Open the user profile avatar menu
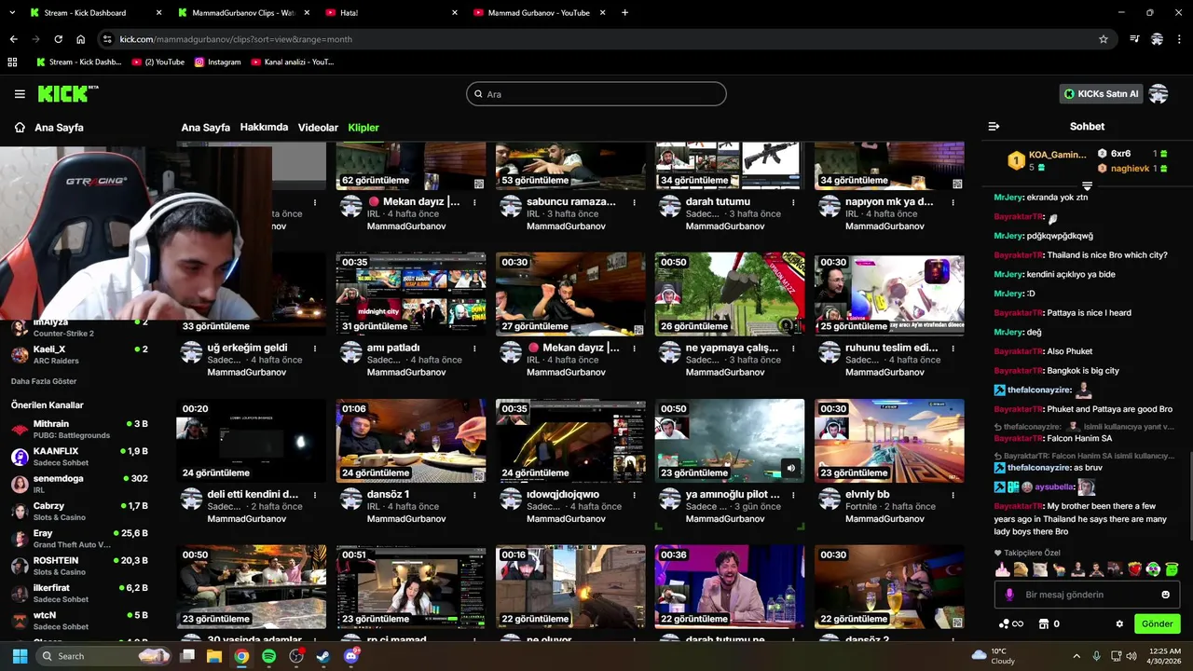Viewport: 1193px width, 671px height. [1159, 94]
